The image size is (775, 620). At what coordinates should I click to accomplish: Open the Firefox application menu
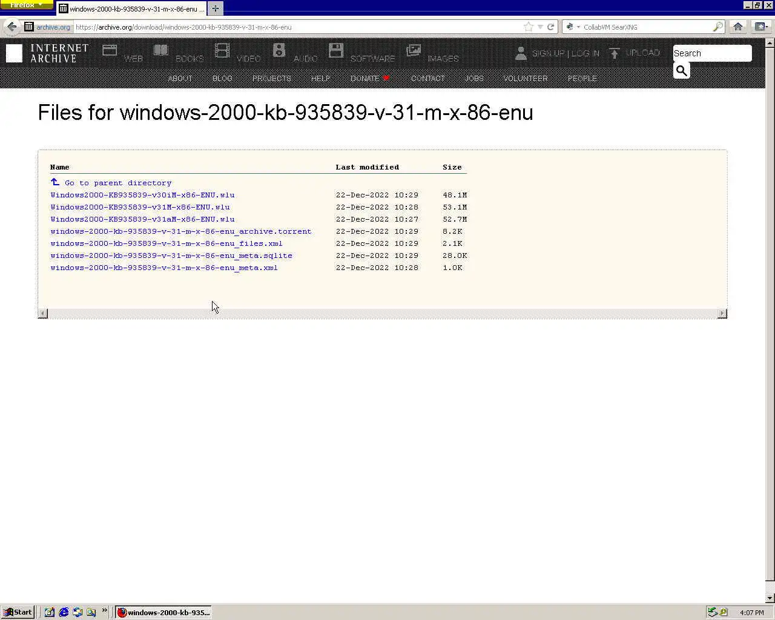point(26,4)
